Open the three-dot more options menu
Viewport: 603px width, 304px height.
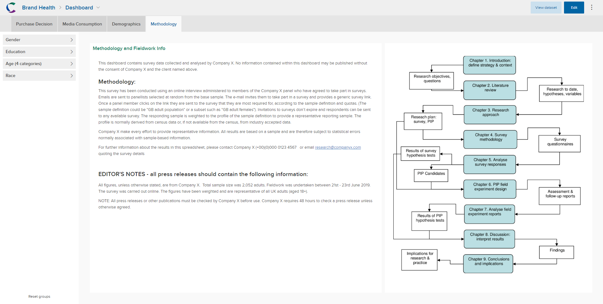coord(591,8)
